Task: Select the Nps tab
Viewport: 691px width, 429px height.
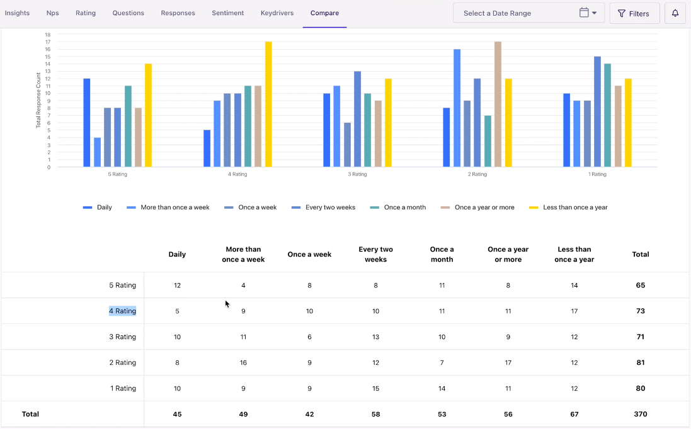Action: point(52,13)
